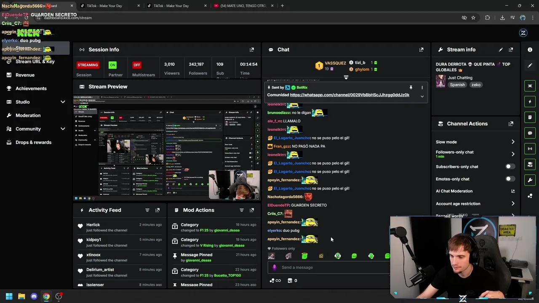Edit stream info with pencil icon

pyautogui.click(x=501, y=50)
